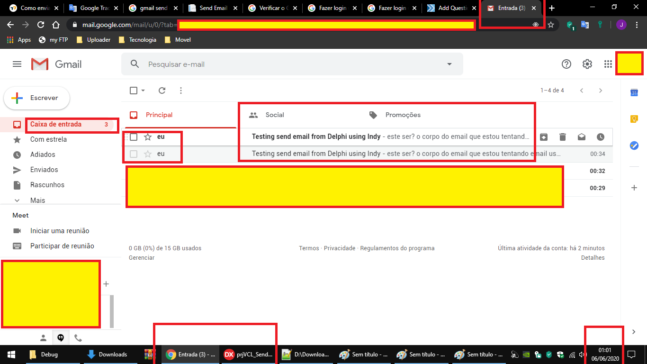Reload the page in Chrome
The width and height of the screenshot is (647, 364).
click(41, 25)
